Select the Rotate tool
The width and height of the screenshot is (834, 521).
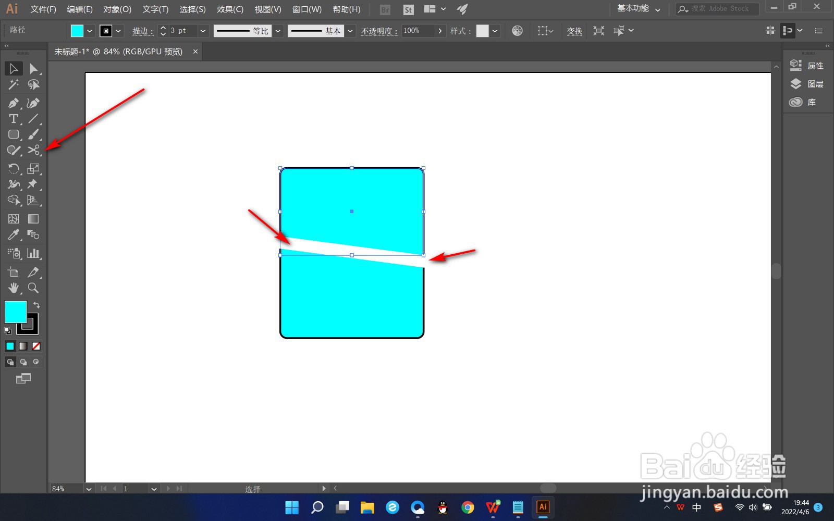(14, 169)
